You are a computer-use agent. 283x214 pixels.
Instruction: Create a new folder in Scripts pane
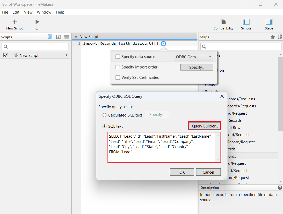(x=58, y=37)
